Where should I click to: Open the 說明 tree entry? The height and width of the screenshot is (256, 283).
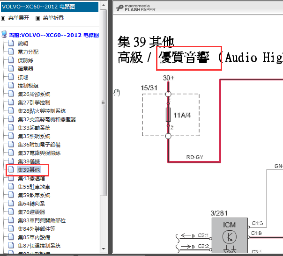pyautogui.click(x=23, y=44)
